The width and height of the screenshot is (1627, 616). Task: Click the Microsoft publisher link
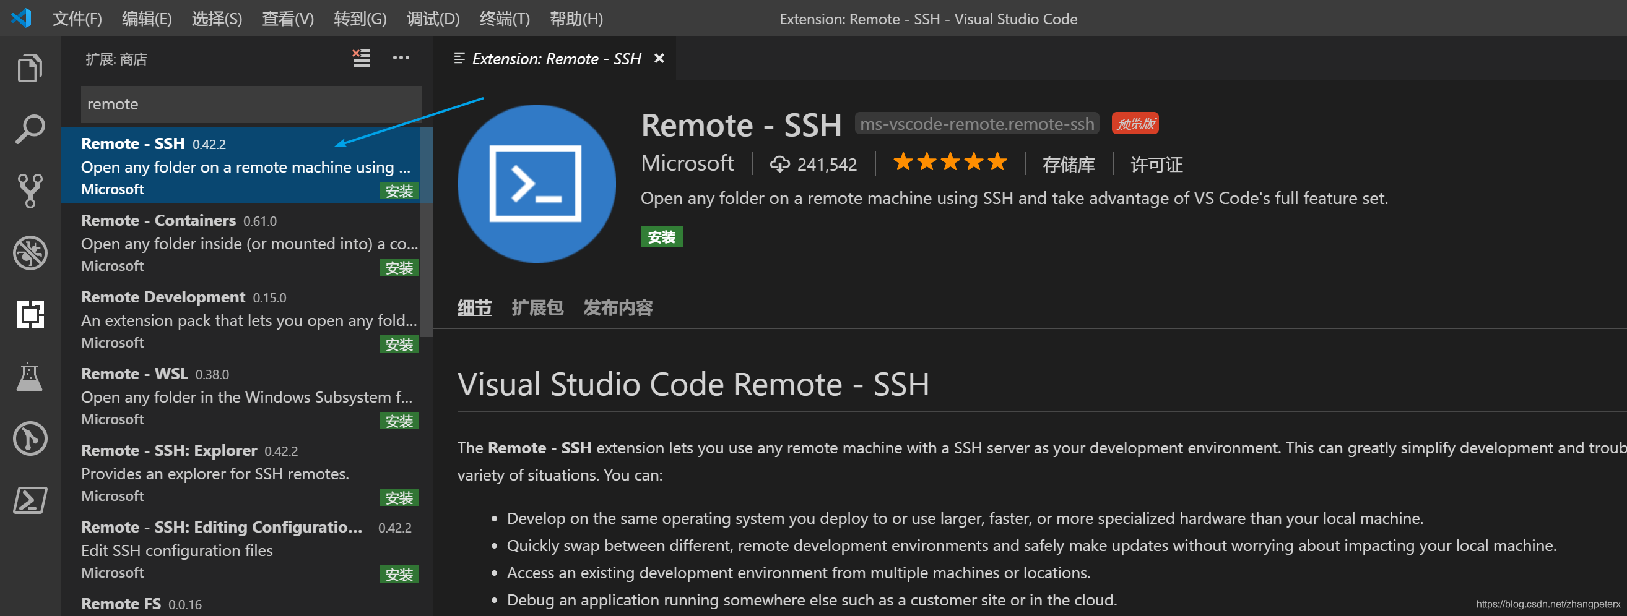[x=687, y=163]
